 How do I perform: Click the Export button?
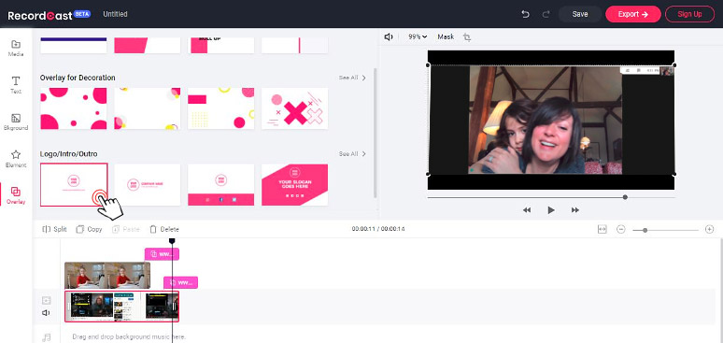click(x=633, y=14)
